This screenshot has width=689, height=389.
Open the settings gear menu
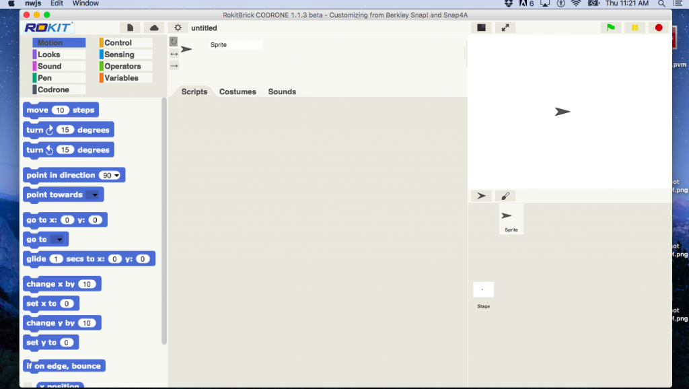(x=178, y=28)
